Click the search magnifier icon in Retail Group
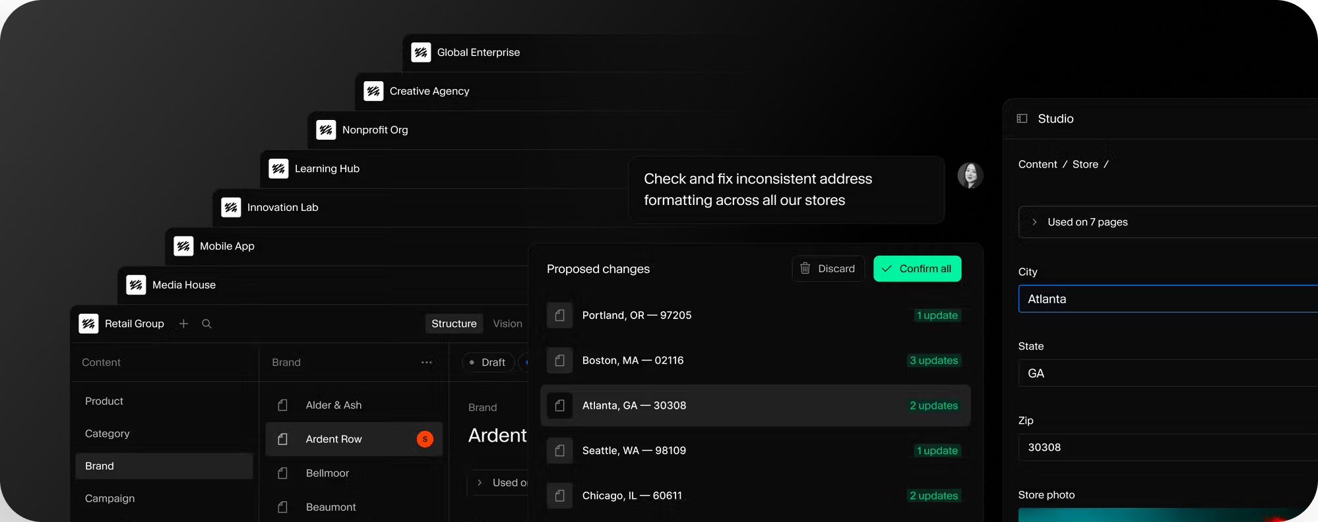The image size is (1318, 522). (206, 324)
